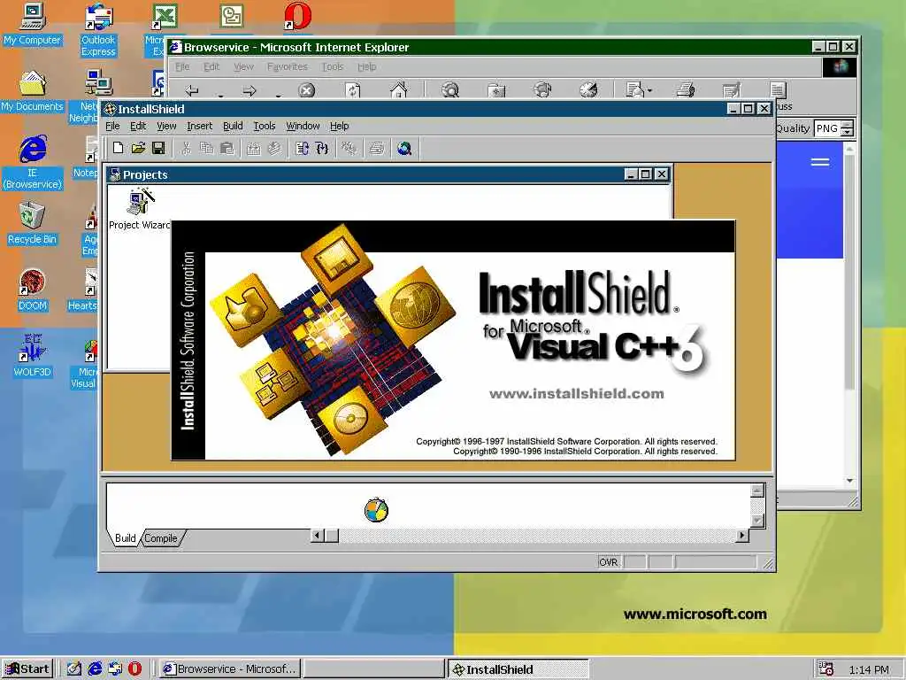Viewport: 906px width, 680px height.
Task: Click the system tray icon beside the clock
Action: click(826, 669)
